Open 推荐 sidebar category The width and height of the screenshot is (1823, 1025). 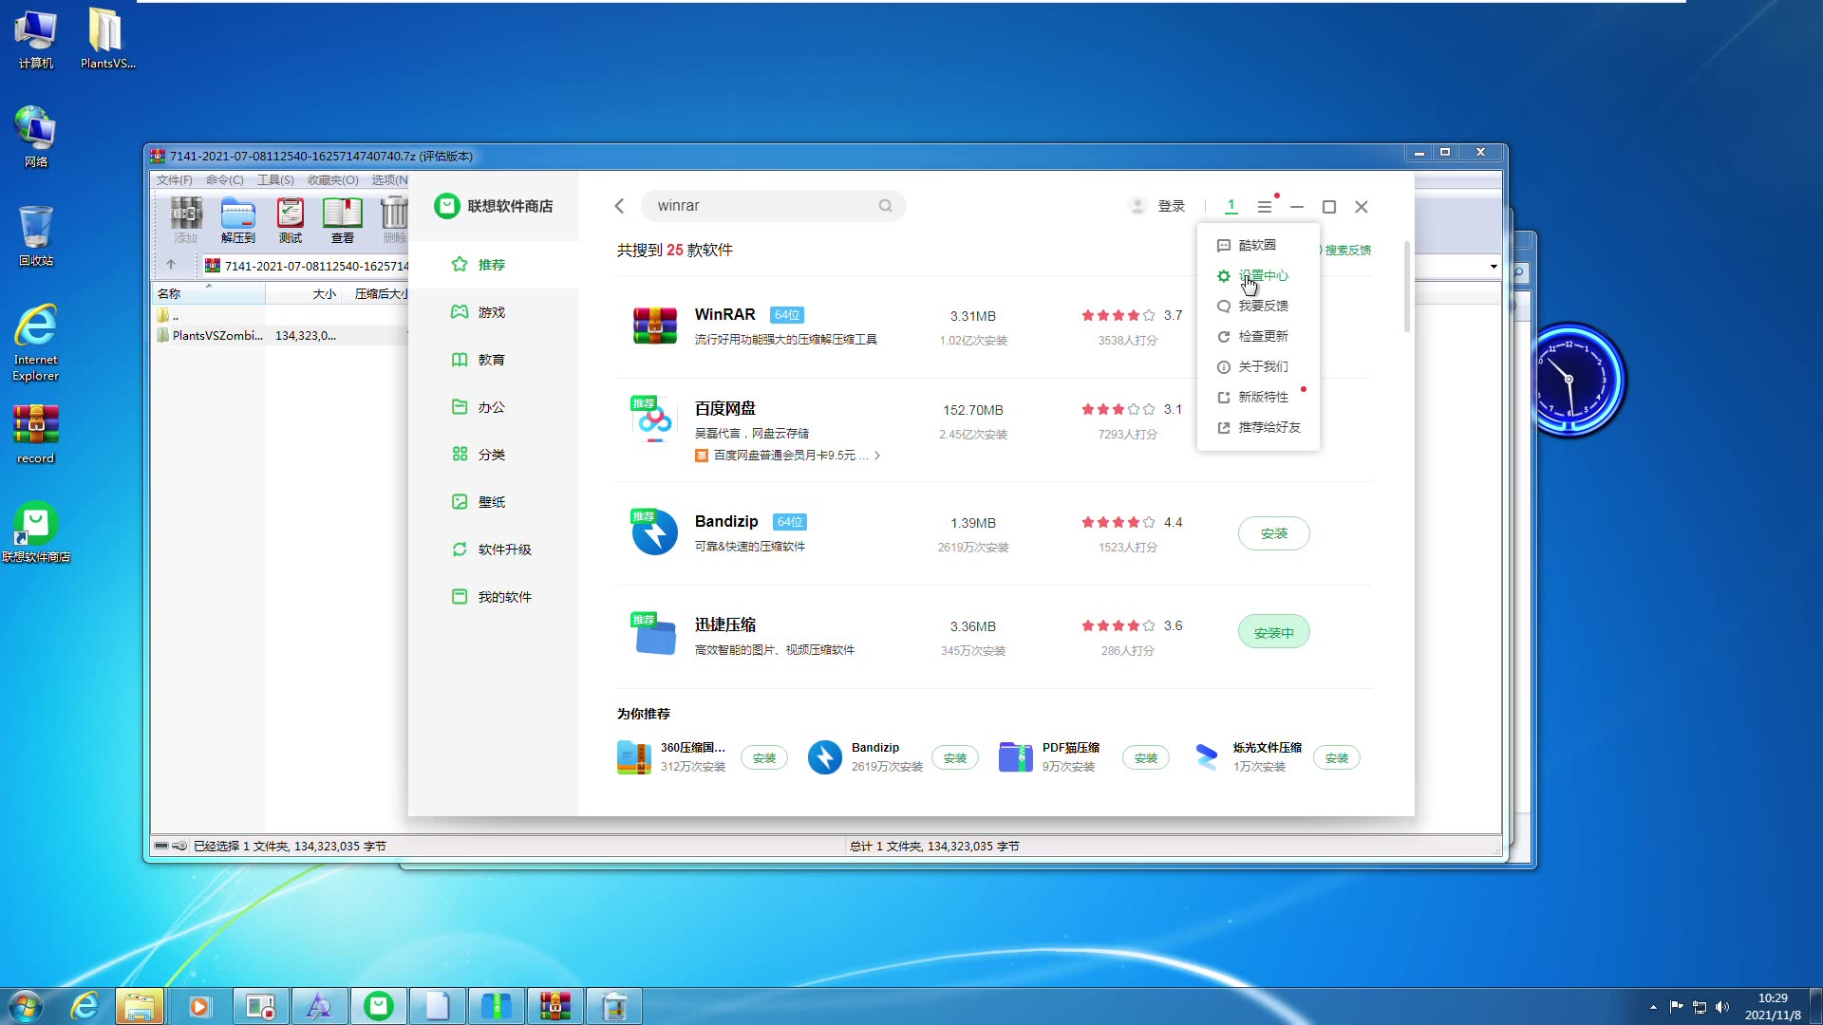coord(493,265)
